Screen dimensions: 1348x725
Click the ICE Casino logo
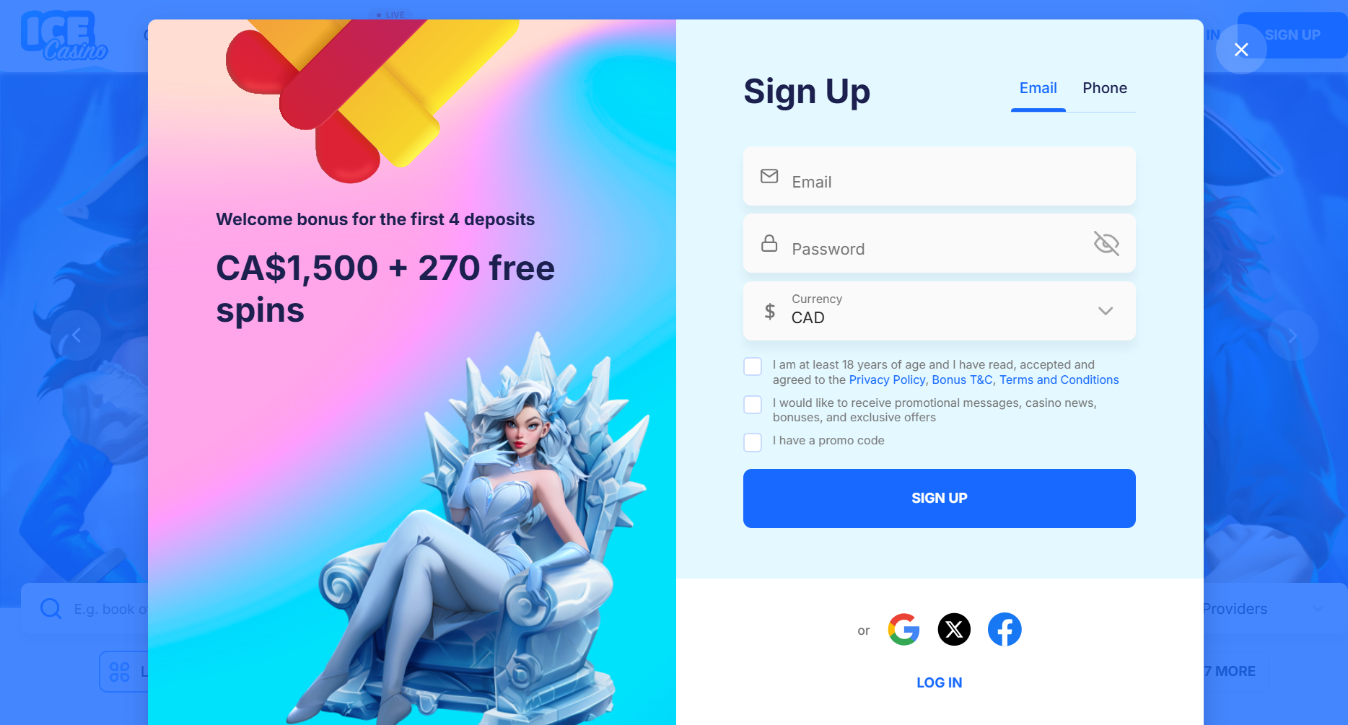coord(64,36)
